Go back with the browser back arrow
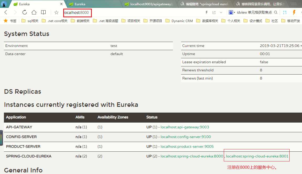 tap(6, 13)
